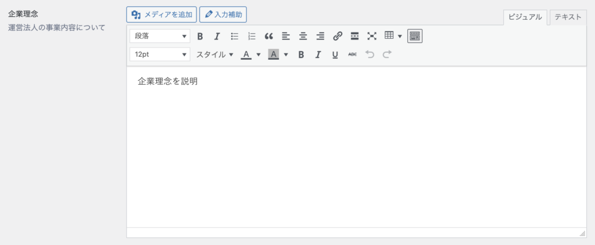
Task: Click the Bold icon in first toolbar row
Action: pyautogui.click(x=200, y=36)
